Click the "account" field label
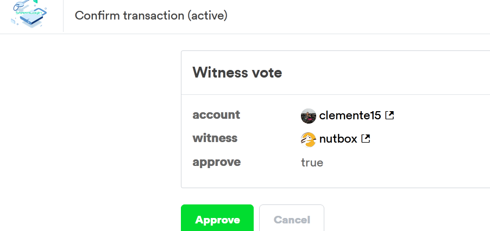490x231 pixels. pyautogui.click(x=216, y=115)
